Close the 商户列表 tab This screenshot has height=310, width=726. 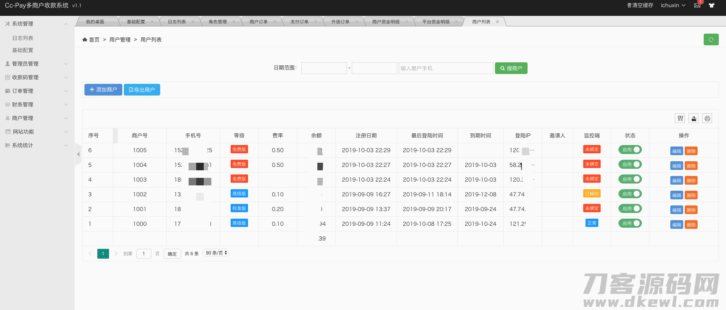(497, 22)
